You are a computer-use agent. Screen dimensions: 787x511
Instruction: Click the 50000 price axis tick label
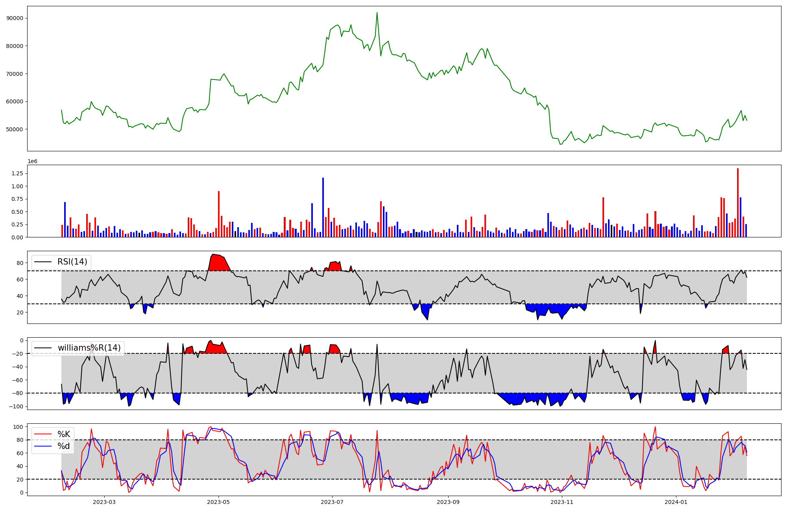[x=15, y=129]
